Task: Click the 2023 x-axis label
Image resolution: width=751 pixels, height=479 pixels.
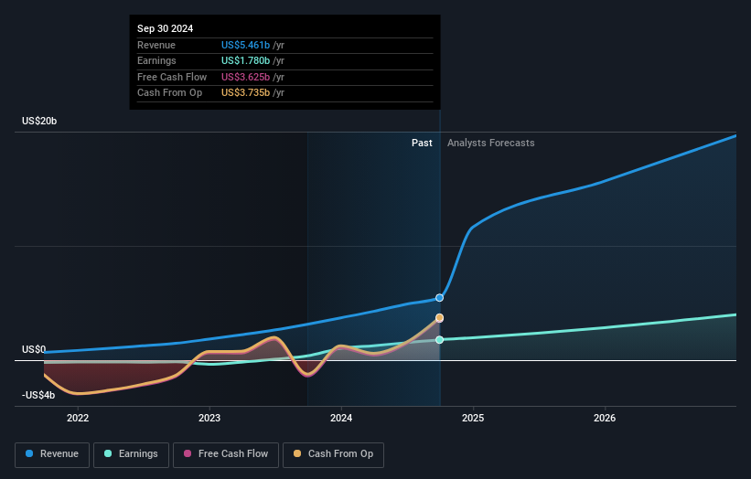Action: click(x=209, y=418)
